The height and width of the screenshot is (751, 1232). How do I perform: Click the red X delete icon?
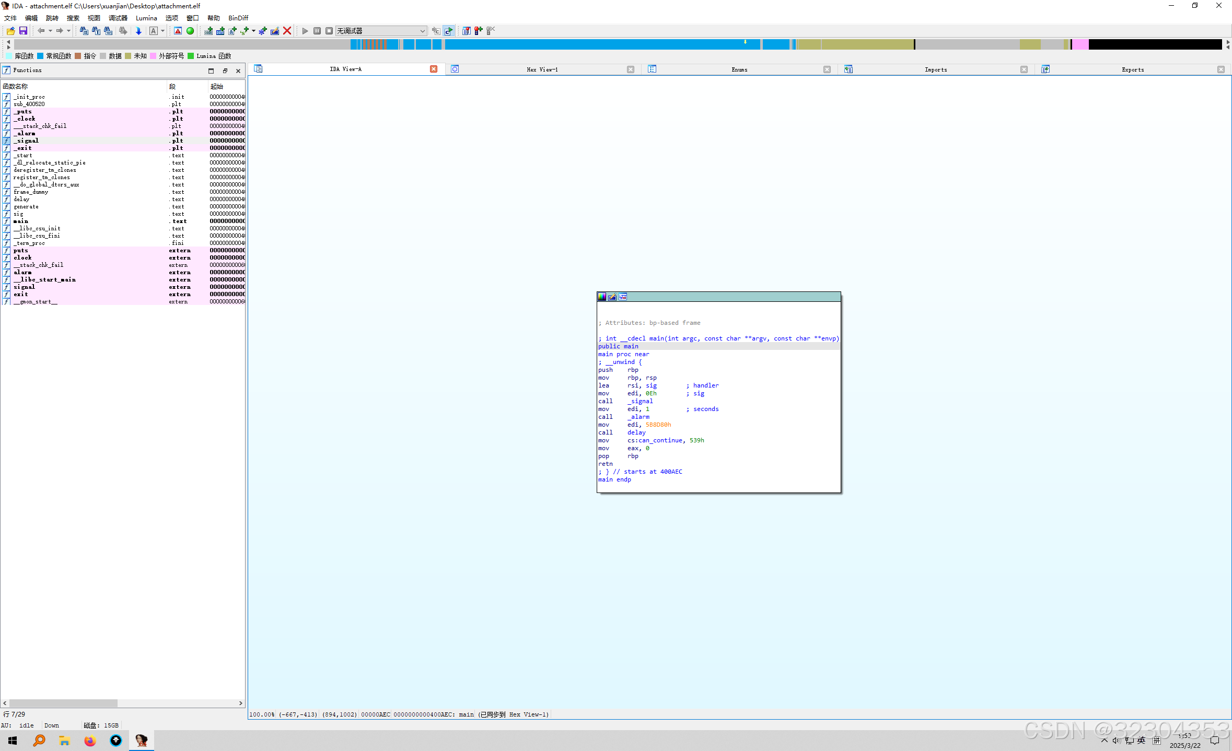point(287,31)
